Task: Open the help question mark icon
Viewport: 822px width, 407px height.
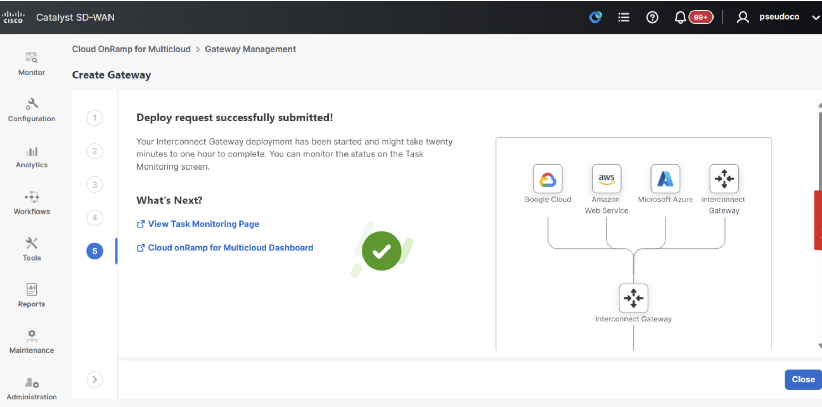Action: (x=652, y=17)
